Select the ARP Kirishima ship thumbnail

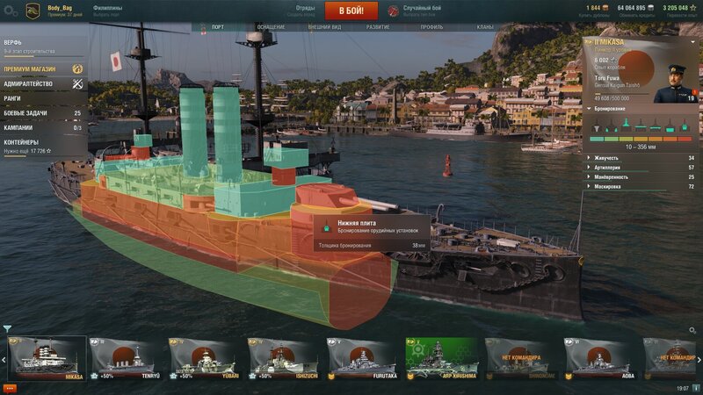coord(443,359)
